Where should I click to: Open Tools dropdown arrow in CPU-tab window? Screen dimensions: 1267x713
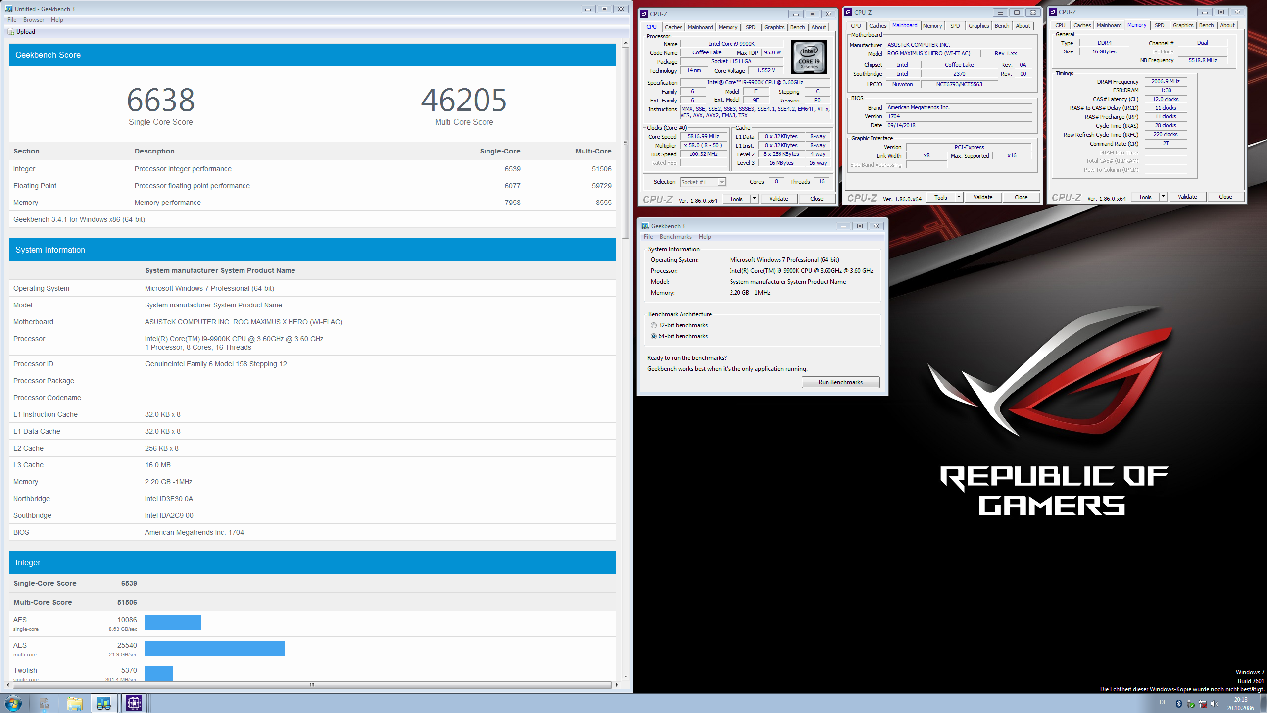tap(754, 199)
